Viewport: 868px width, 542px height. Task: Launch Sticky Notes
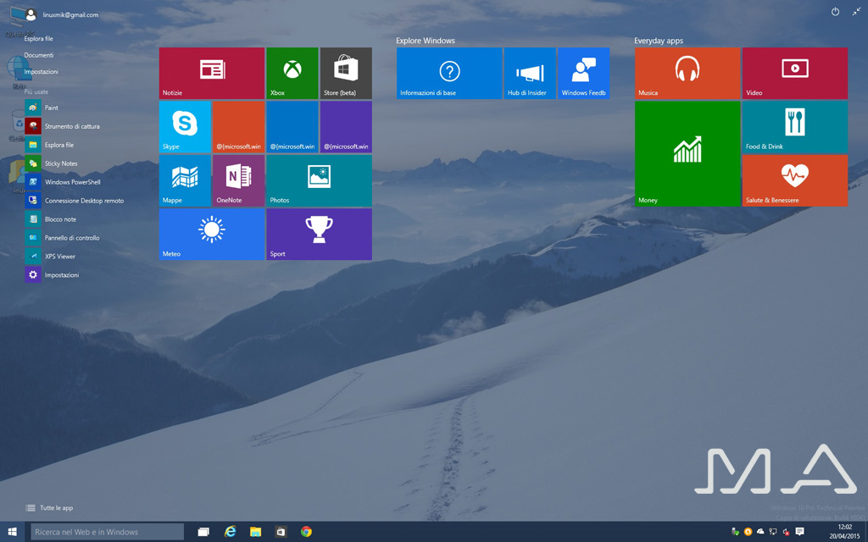[x=52, y=163]
